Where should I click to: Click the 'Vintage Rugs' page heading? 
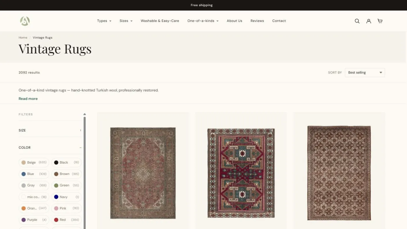pos(55,49)
